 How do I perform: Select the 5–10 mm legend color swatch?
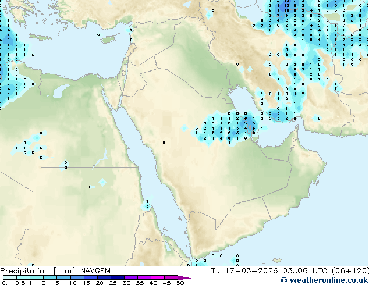(x=63, y=277)
